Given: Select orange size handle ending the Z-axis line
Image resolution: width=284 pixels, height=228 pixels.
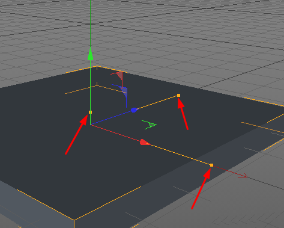Looking at the screenshot, I should [179, 96].
